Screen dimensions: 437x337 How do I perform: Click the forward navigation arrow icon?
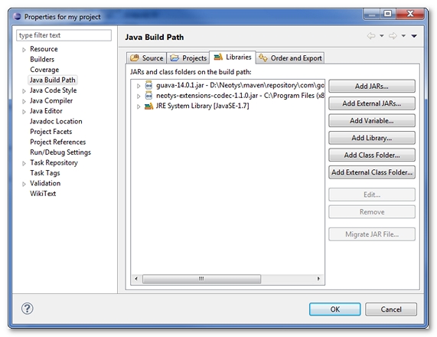(x=393, y=36)
